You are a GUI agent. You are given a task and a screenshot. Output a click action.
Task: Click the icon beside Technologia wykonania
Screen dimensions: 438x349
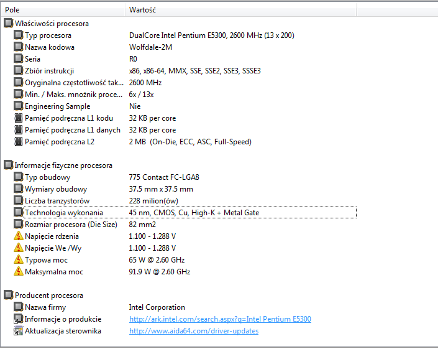coord(19,213)
